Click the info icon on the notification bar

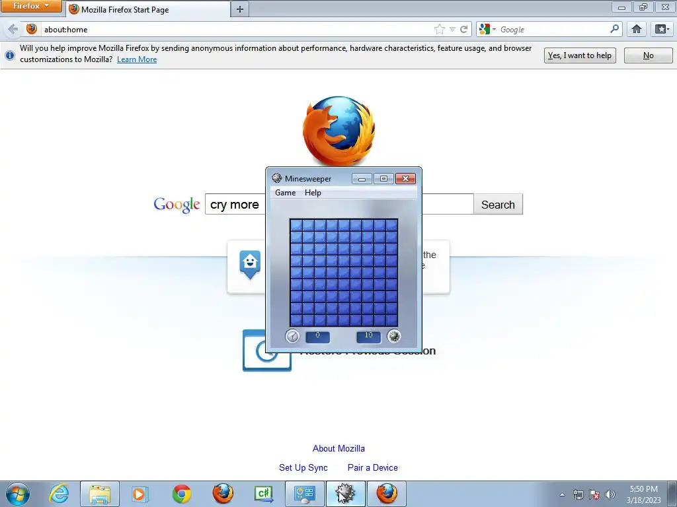[x=9, y=55]
